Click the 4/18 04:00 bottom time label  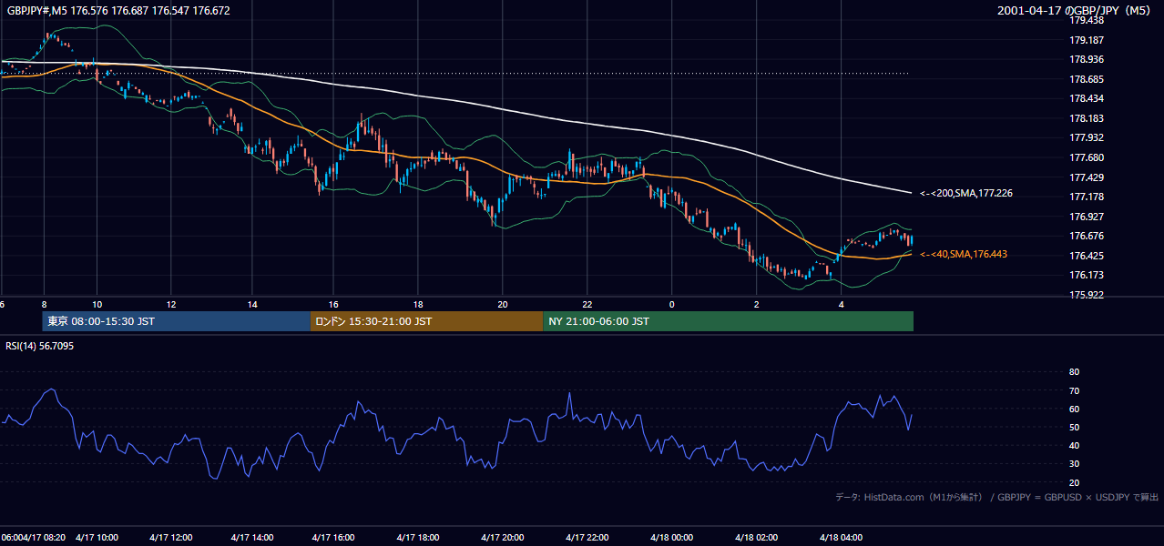point(841,537)
